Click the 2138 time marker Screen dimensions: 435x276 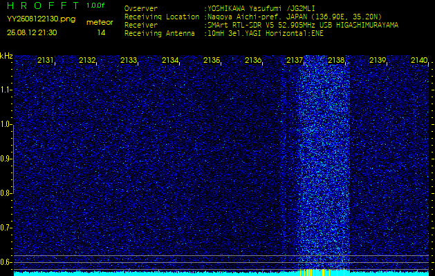pyautogui.click(x=335, y=60)
